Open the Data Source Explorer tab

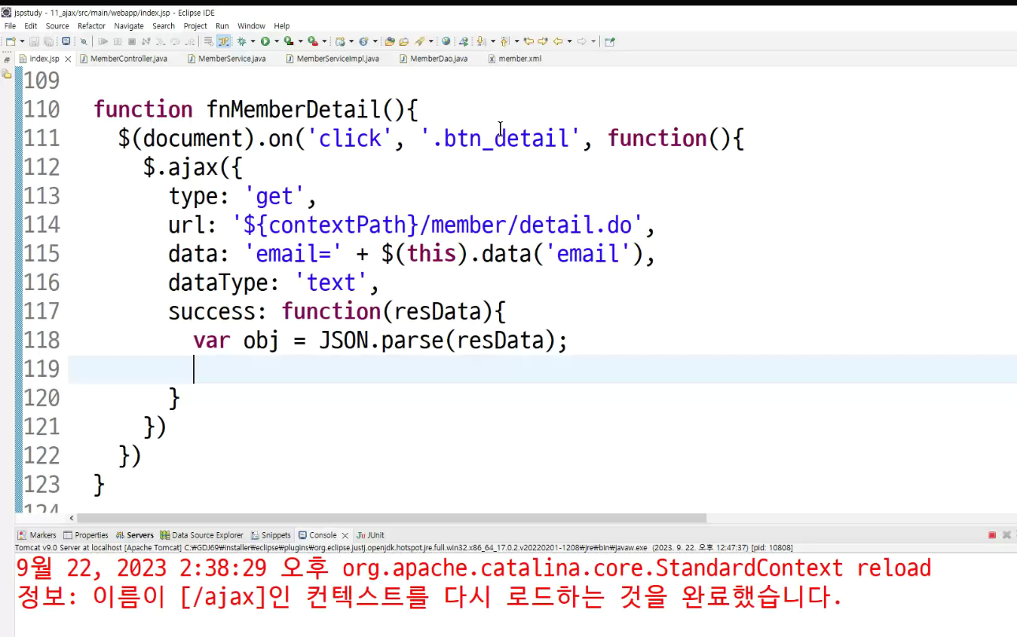pos(202,535)
